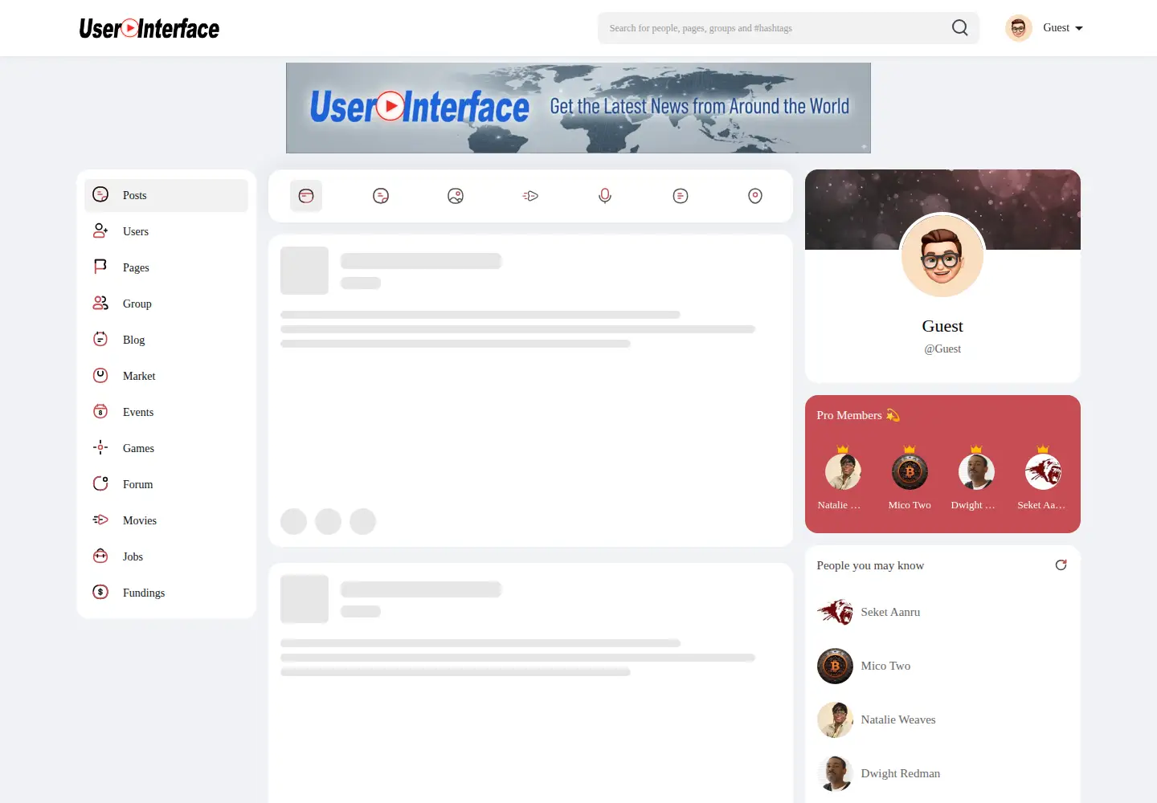The image size is (1157, 803).
Task: Filter feed by text posts icon
Action: 381,196
